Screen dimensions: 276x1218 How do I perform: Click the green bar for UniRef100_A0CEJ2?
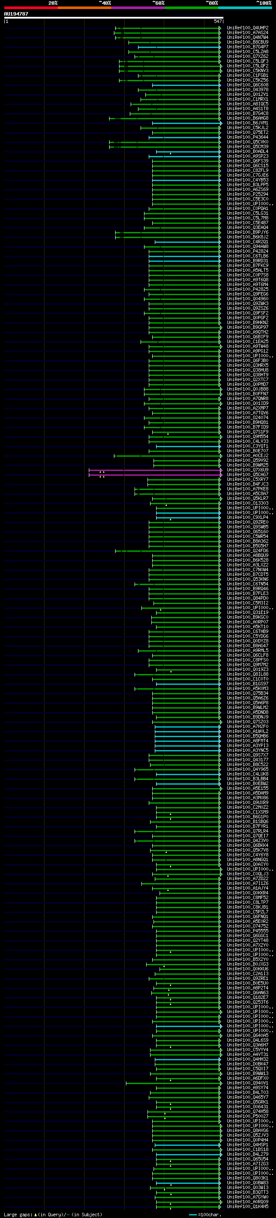click(167, 456)
